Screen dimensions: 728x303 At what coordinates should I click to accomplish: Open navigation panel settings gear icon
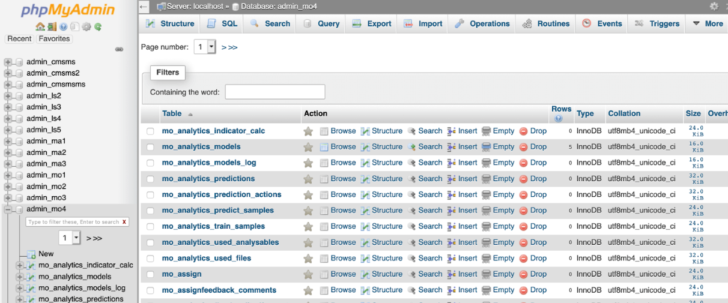(x=86, y=26)
